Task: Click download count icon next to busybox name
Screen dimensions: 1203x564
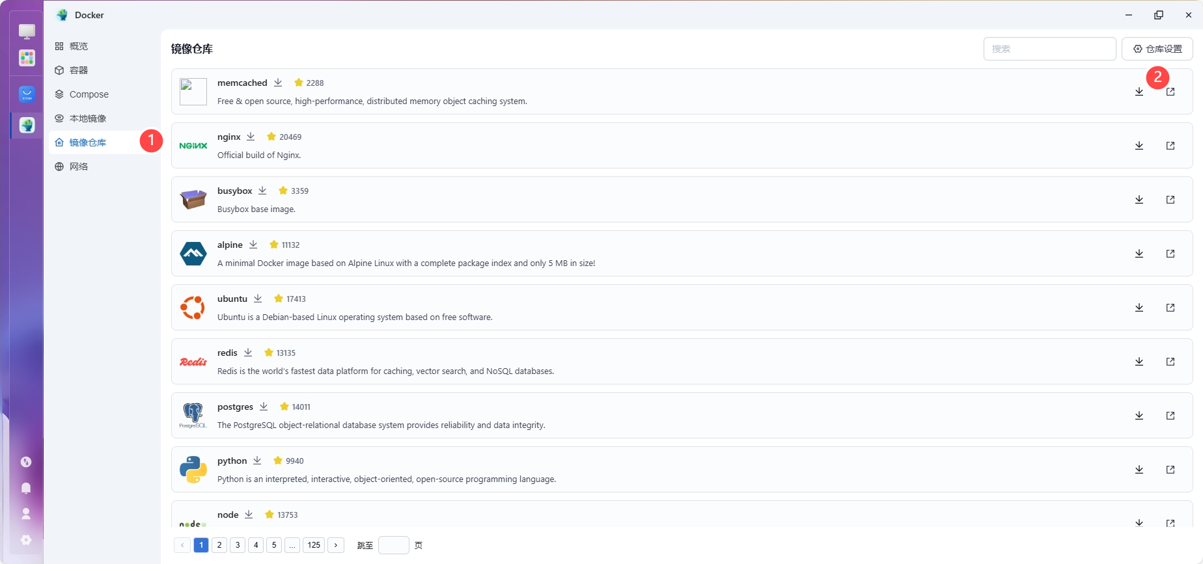Action: pyautogui.click(x=262, y=191)
